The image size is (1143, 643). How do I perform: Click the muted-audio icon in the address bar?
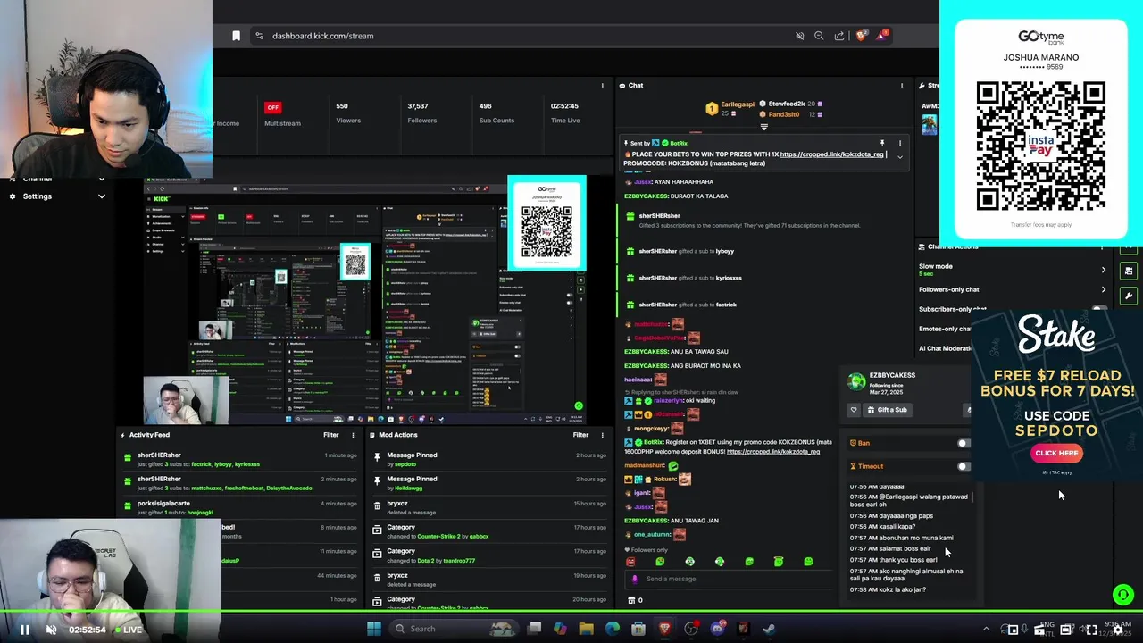click(799, 36)
